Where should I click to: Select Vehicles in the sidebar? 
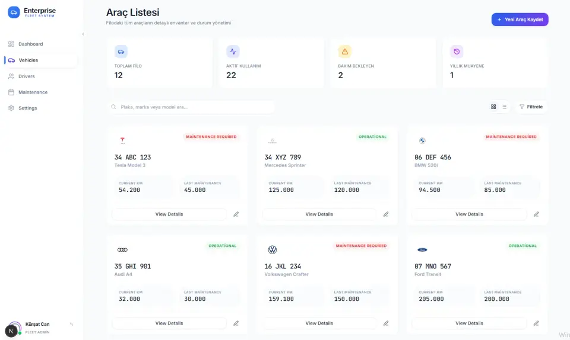pos(40,60)
